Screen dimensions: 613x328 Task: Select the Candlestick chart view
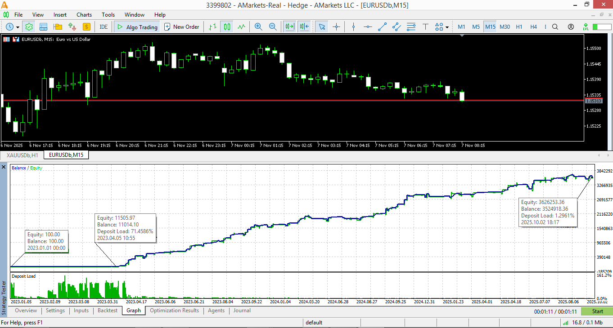pos(226,27)
